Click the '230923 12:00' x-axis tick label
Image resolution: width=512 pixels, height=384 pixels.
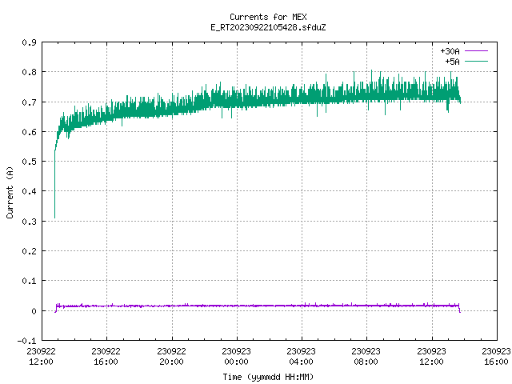click(431, 357)
